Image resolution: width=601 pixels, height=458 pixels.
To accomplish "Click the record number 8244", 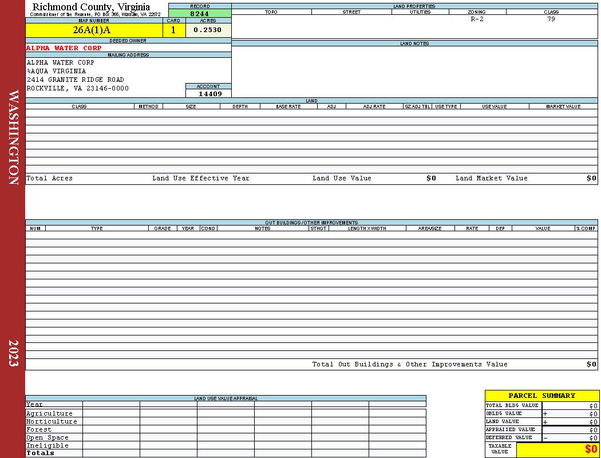I will (200, 13).
